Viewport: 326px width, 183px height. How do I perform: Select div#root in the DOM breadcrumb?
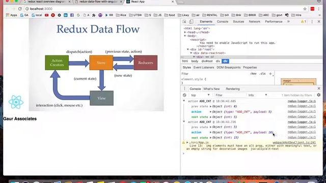point(207,61)
